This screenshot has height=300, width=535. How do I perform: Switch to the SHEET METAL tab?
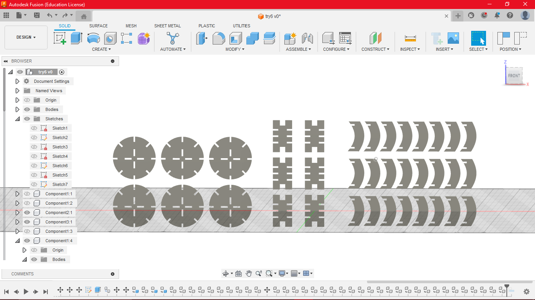[168, 26]
